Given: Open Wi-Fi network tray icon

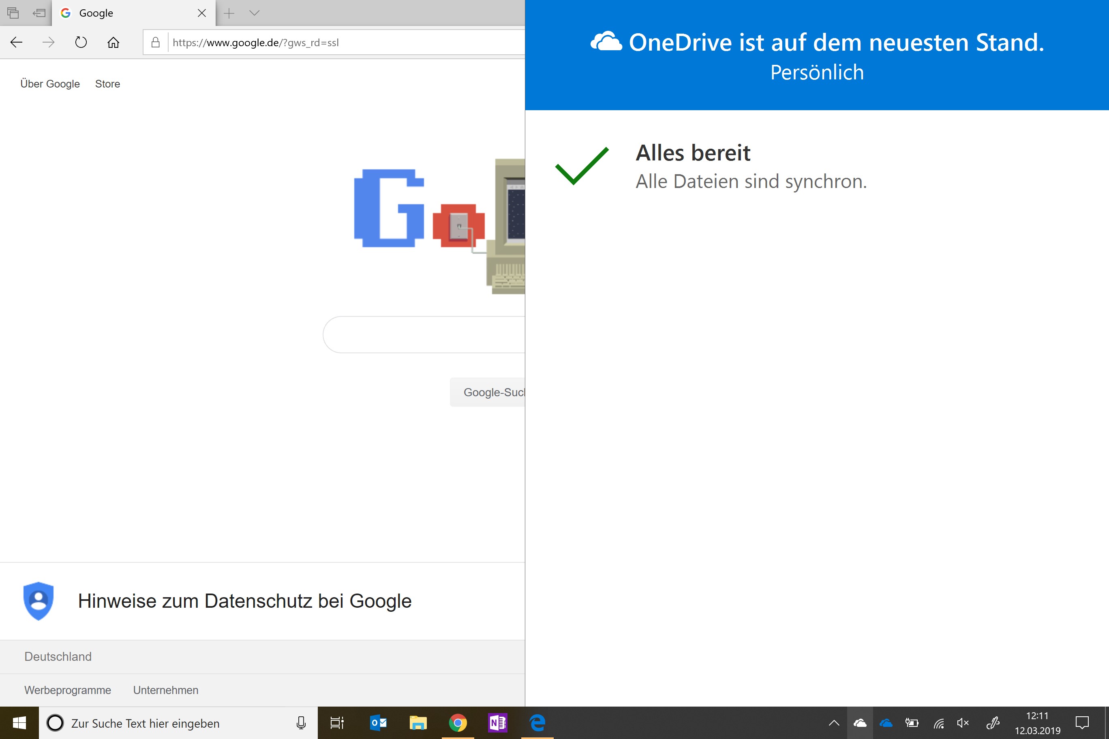Looking at the screenshot, I should [939, 723].
